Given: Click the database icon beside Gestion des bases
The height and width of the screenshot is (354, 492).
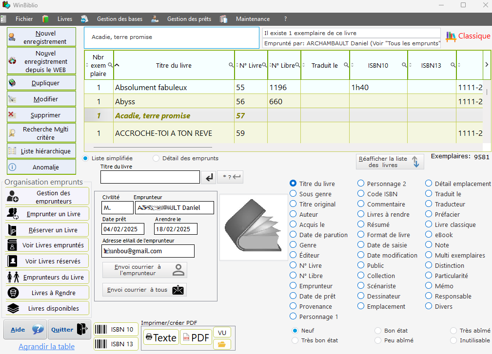Looking at the screenshot, I should click(x=84, y=19).
